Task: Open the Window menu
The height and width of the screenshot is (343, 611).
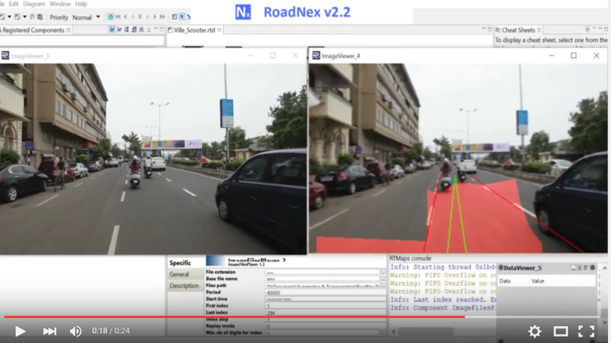Action: (x=60, y=4)
